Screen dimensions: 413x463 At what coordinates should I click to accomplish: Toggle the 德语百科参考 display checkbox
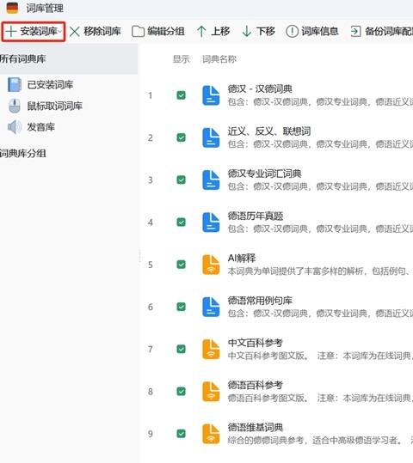click(x=181, y=391)
